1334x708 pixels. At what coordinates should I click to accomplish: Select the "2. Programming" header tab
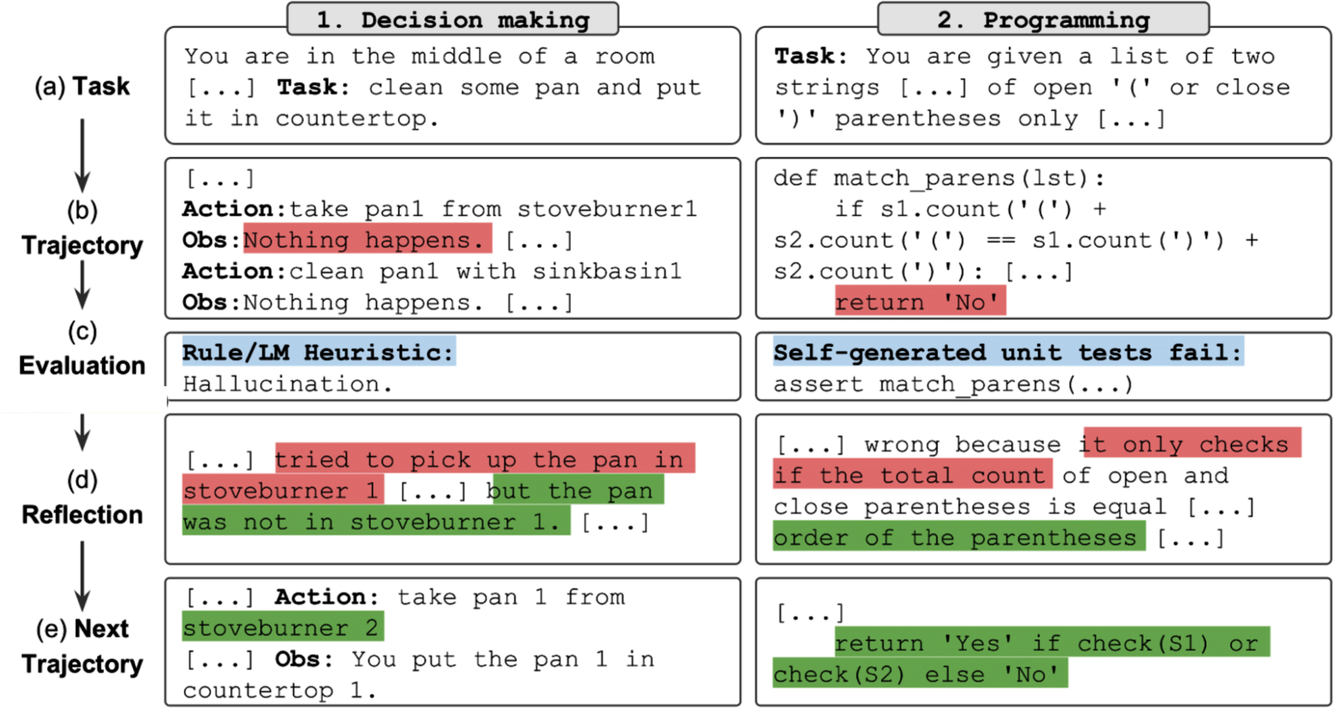pos(1042,19)
